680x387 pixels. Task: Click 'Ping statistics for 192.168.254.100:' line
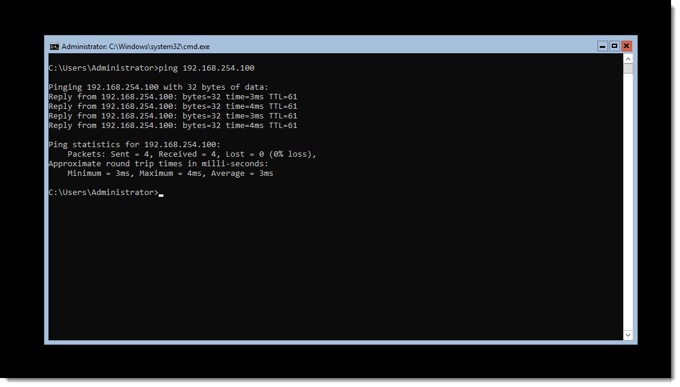point(135,144)
